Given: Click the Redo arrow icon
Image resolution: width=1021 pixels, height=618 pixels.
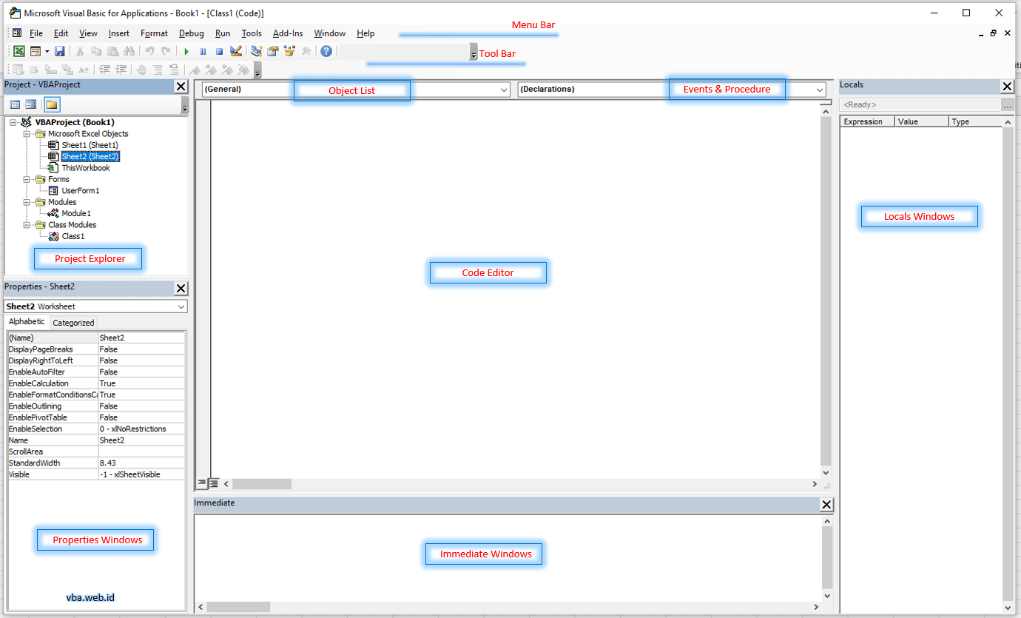Looking at the screenshot, I should pos(166,51).
